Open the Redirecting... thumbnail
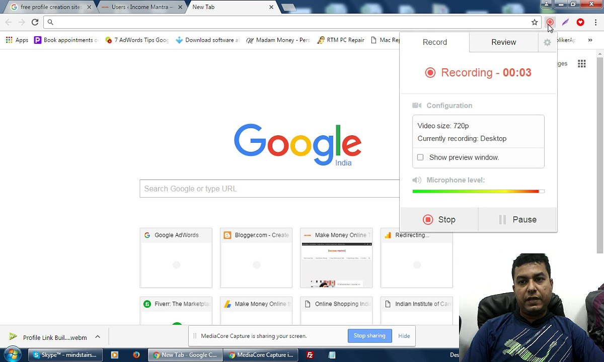The width and height of the screenshot is (604, 362). (x=417, y=258)
